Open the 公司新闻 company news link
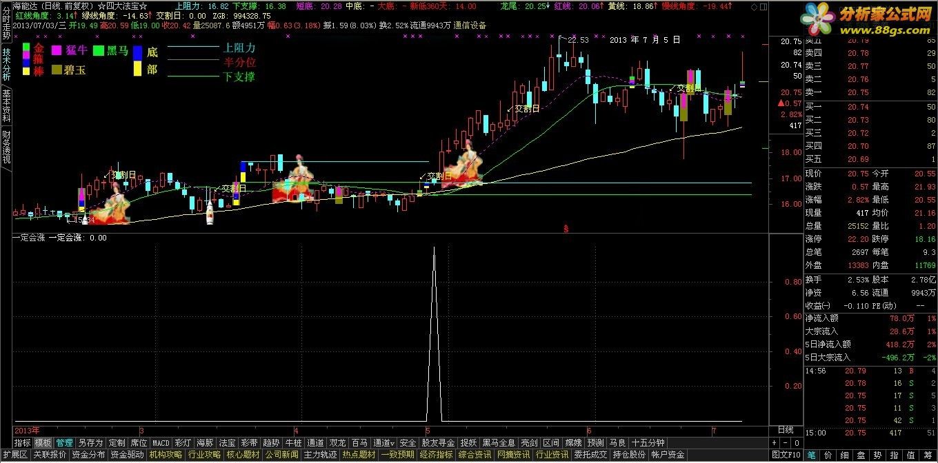The image size is (938, 463). pos(281,455)
